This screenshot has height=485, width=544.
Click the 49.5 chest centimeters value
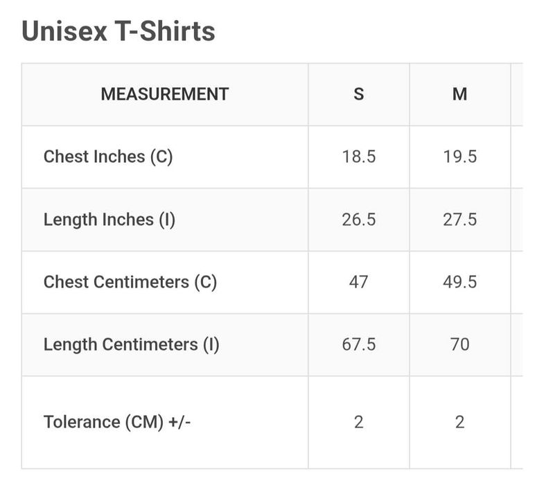(x=459, y=282)
